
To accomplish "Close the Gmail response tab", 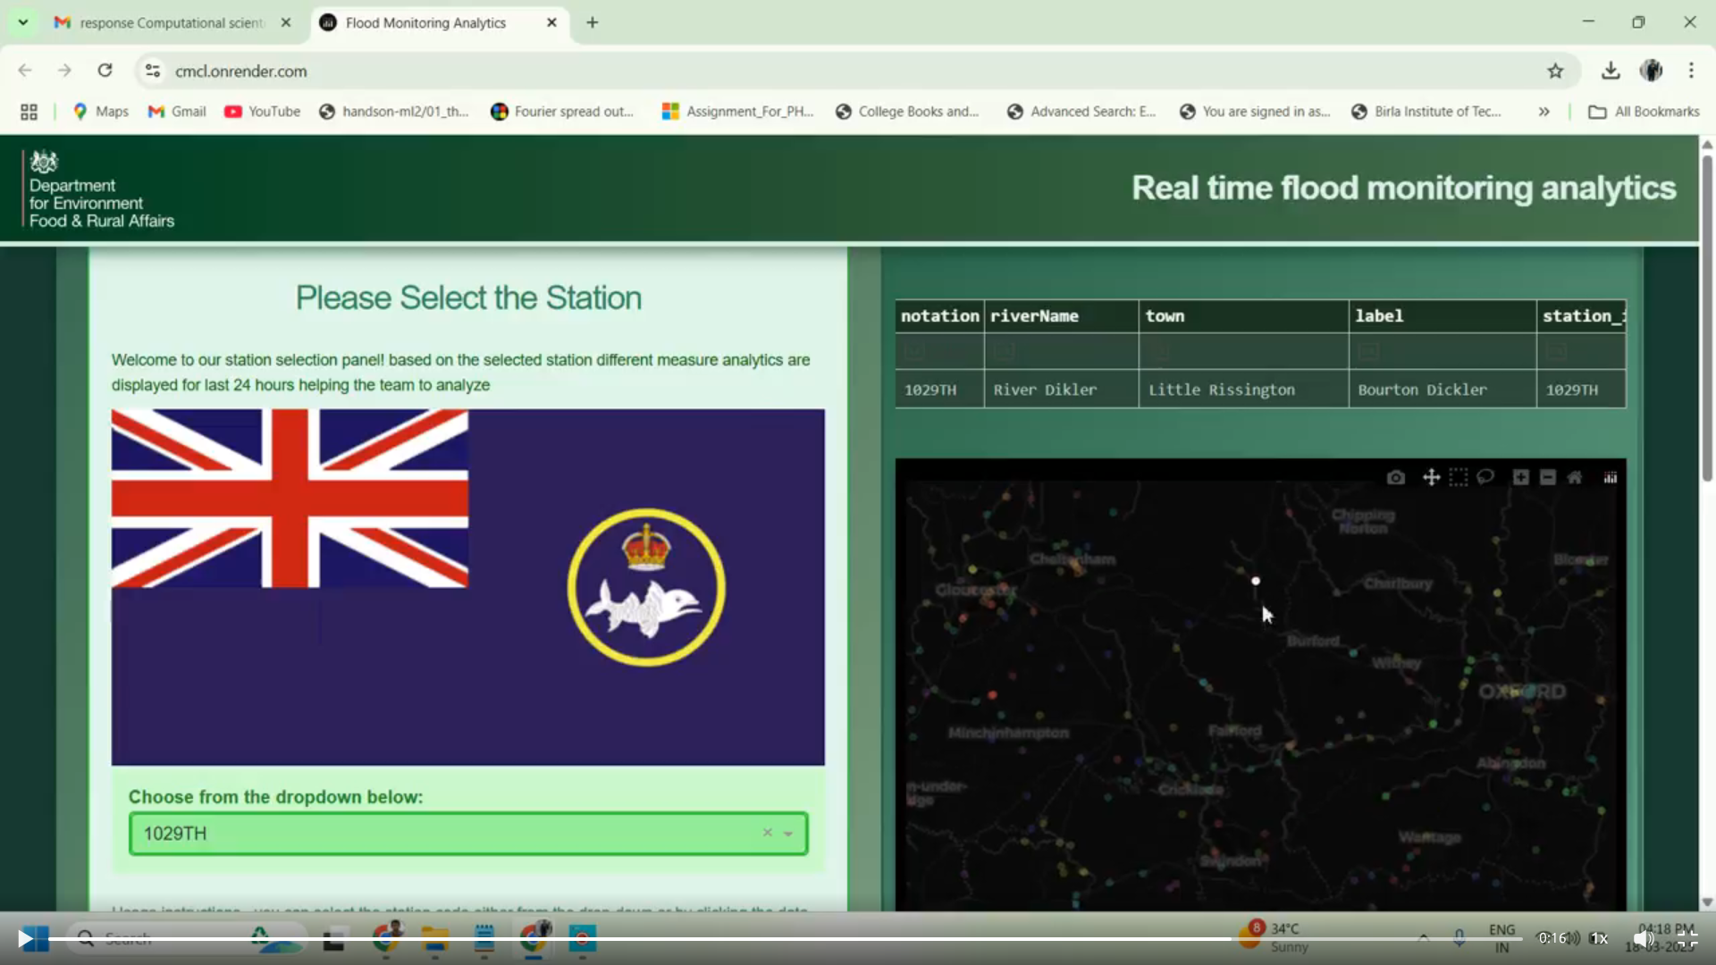I will tap(286, 22).
